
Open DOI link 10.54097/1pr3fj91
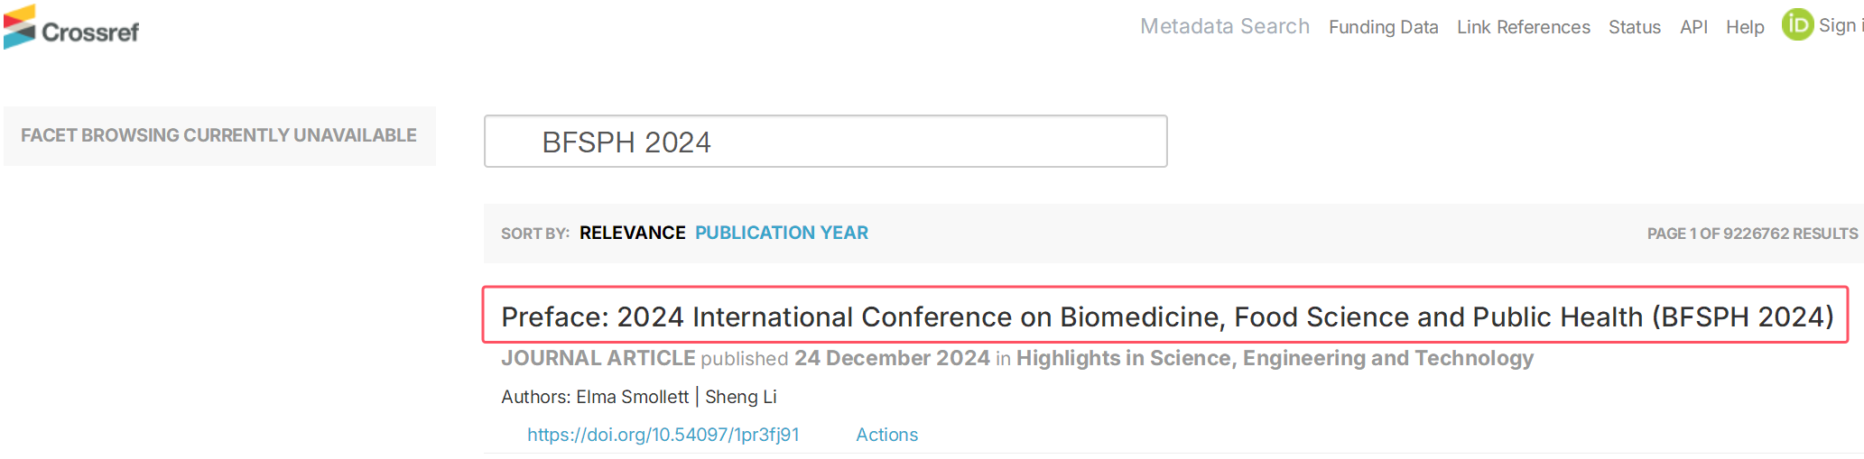(x=663, y=435)
